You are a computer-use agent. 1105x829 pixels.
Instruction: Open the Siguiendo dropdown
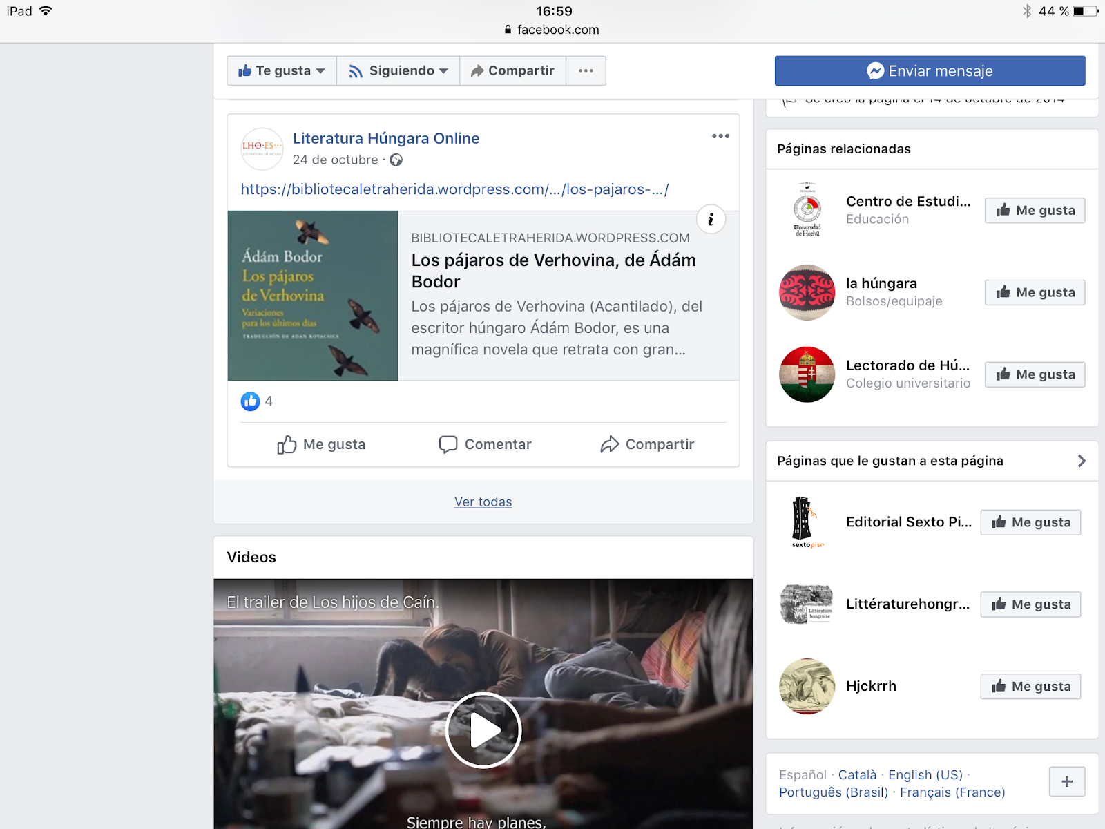click(x=398, y=70)
